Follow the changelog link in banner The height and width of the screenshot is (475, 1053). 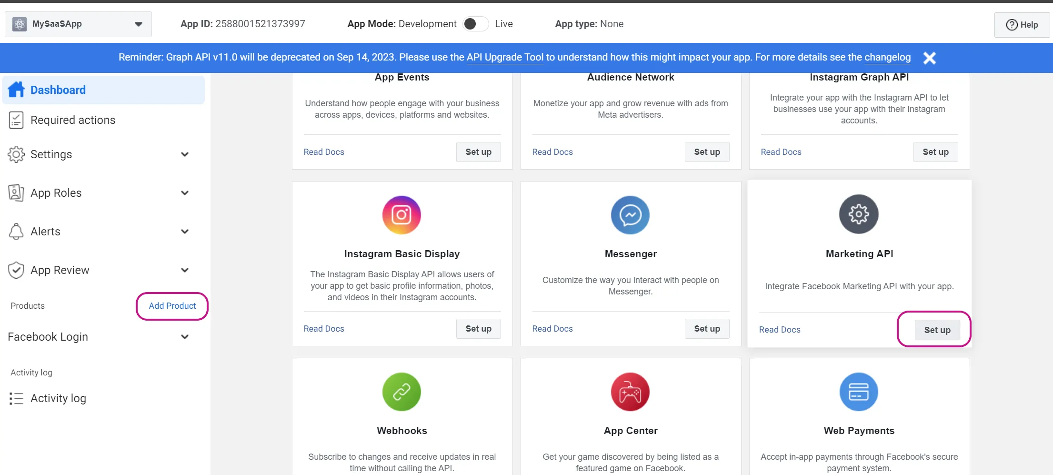pos(887,57)
